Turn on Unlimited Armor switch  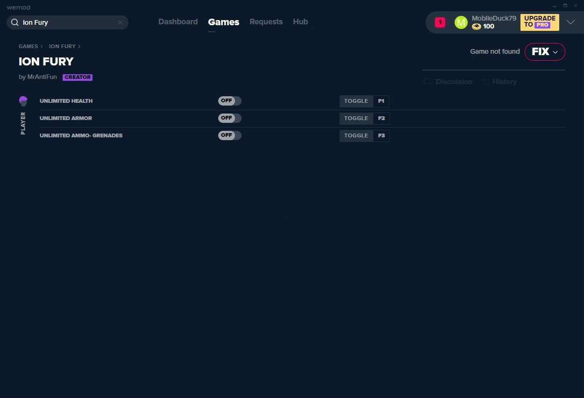click(229, 118)
